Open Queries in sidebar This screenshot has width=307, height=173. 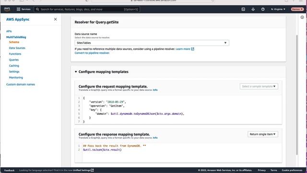coord(14,60)
